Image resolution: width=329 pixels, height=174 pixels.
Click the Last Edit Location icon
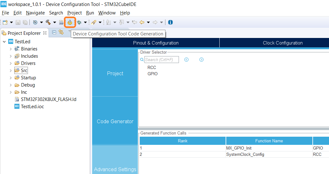(x=134, y=22)
